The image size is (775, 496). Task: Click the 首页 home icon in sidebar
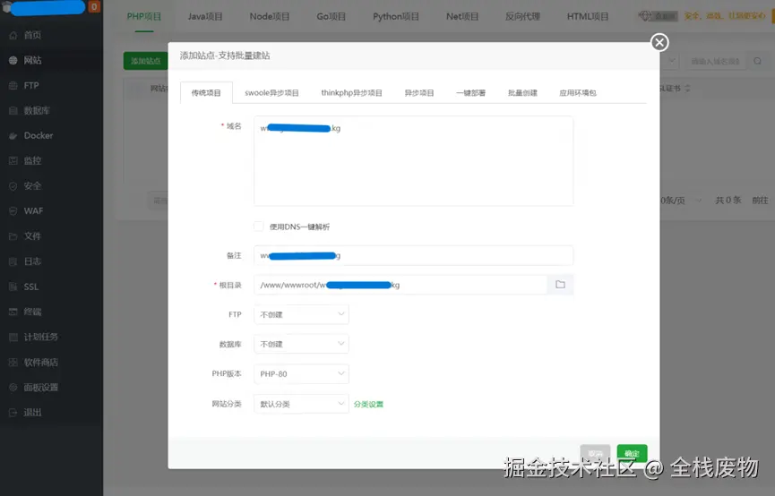coord(13,35)
